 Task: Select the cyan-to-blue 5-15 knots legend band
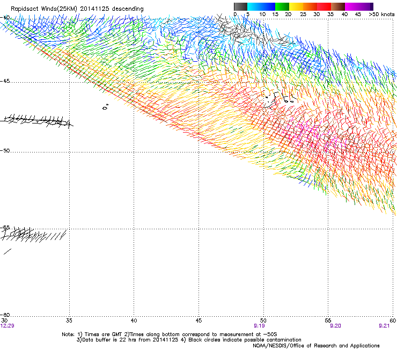(x=261, y=6)
